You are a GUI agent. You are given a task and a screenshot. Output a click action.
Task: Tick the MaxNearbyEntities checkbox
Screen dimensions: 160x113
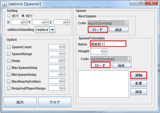(9, 82)
